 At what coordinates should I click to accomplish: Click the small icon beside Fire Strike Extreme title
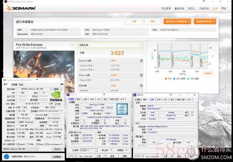71,45
